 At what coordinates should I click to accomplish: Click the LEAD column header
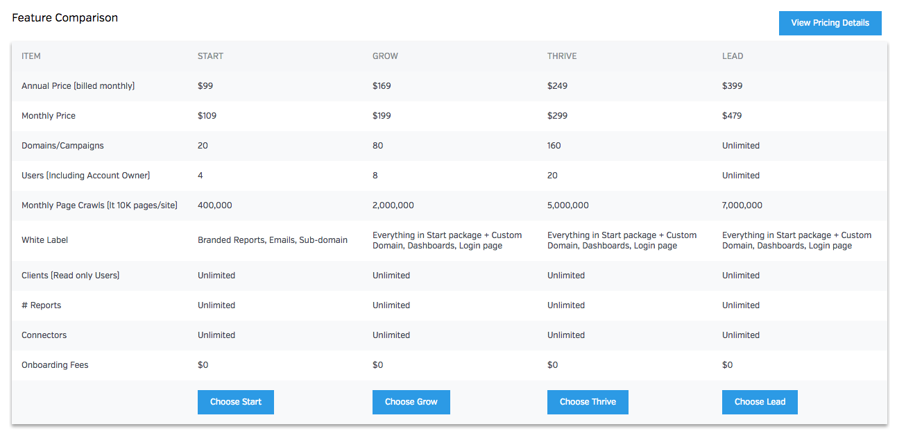732,56
